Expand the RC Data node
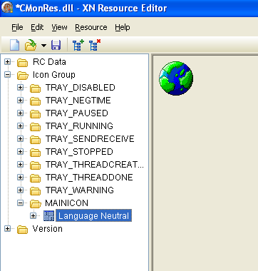 pyautogui.click(x=8, y=62)
